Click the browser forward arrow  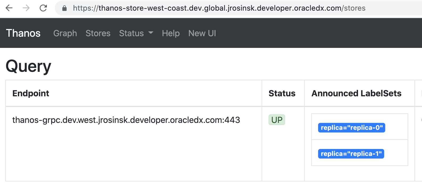pos(26,8)
